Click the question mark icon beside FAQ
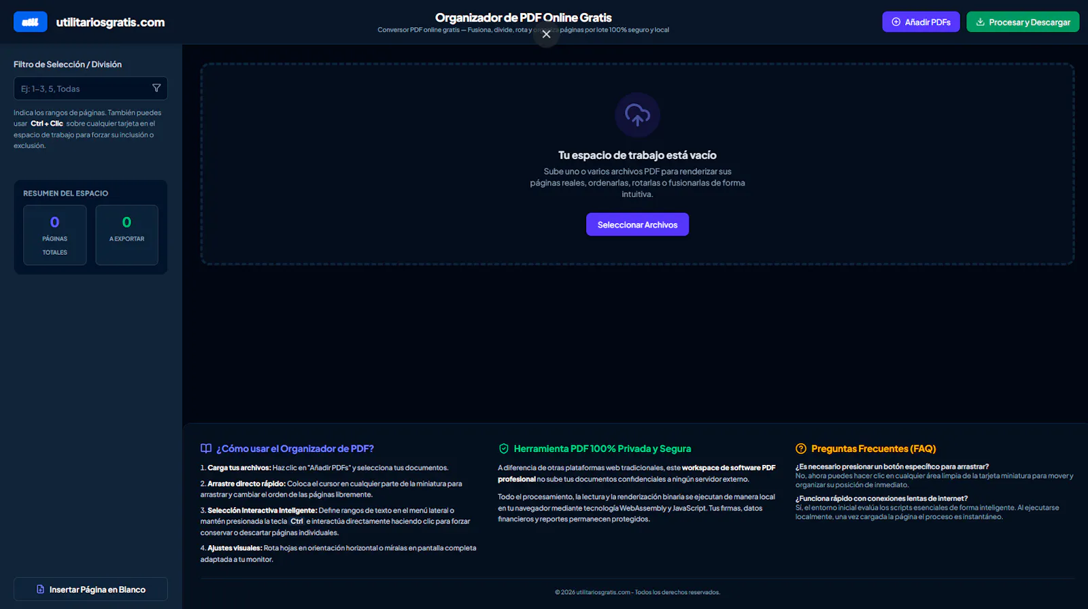The height and width of the screenshot is (609, 1088). [801, 449]
